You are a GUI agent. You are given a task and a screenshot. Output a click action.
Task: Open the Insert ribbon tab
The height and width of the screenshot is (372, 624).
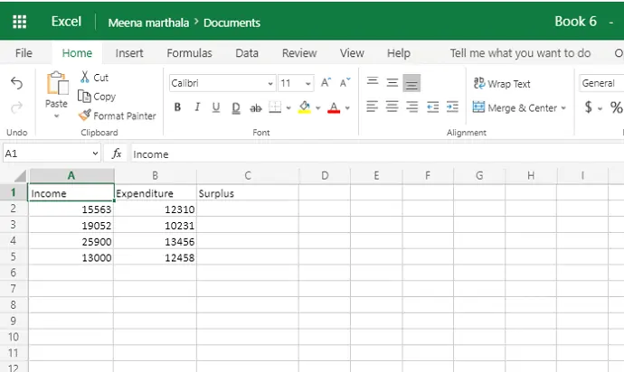pyautogui.click(x=129, y=53)
